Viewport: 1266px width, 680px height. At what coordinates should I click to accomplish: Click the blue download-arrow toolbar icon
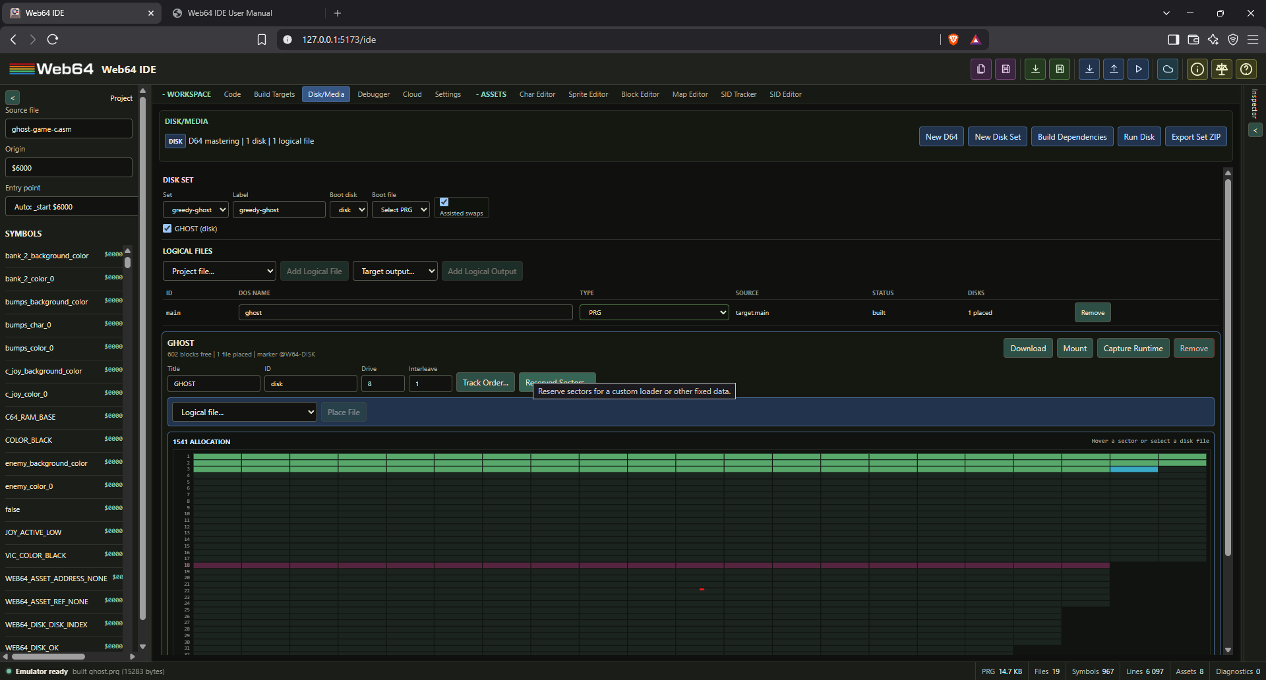[x=1089, y=69]
